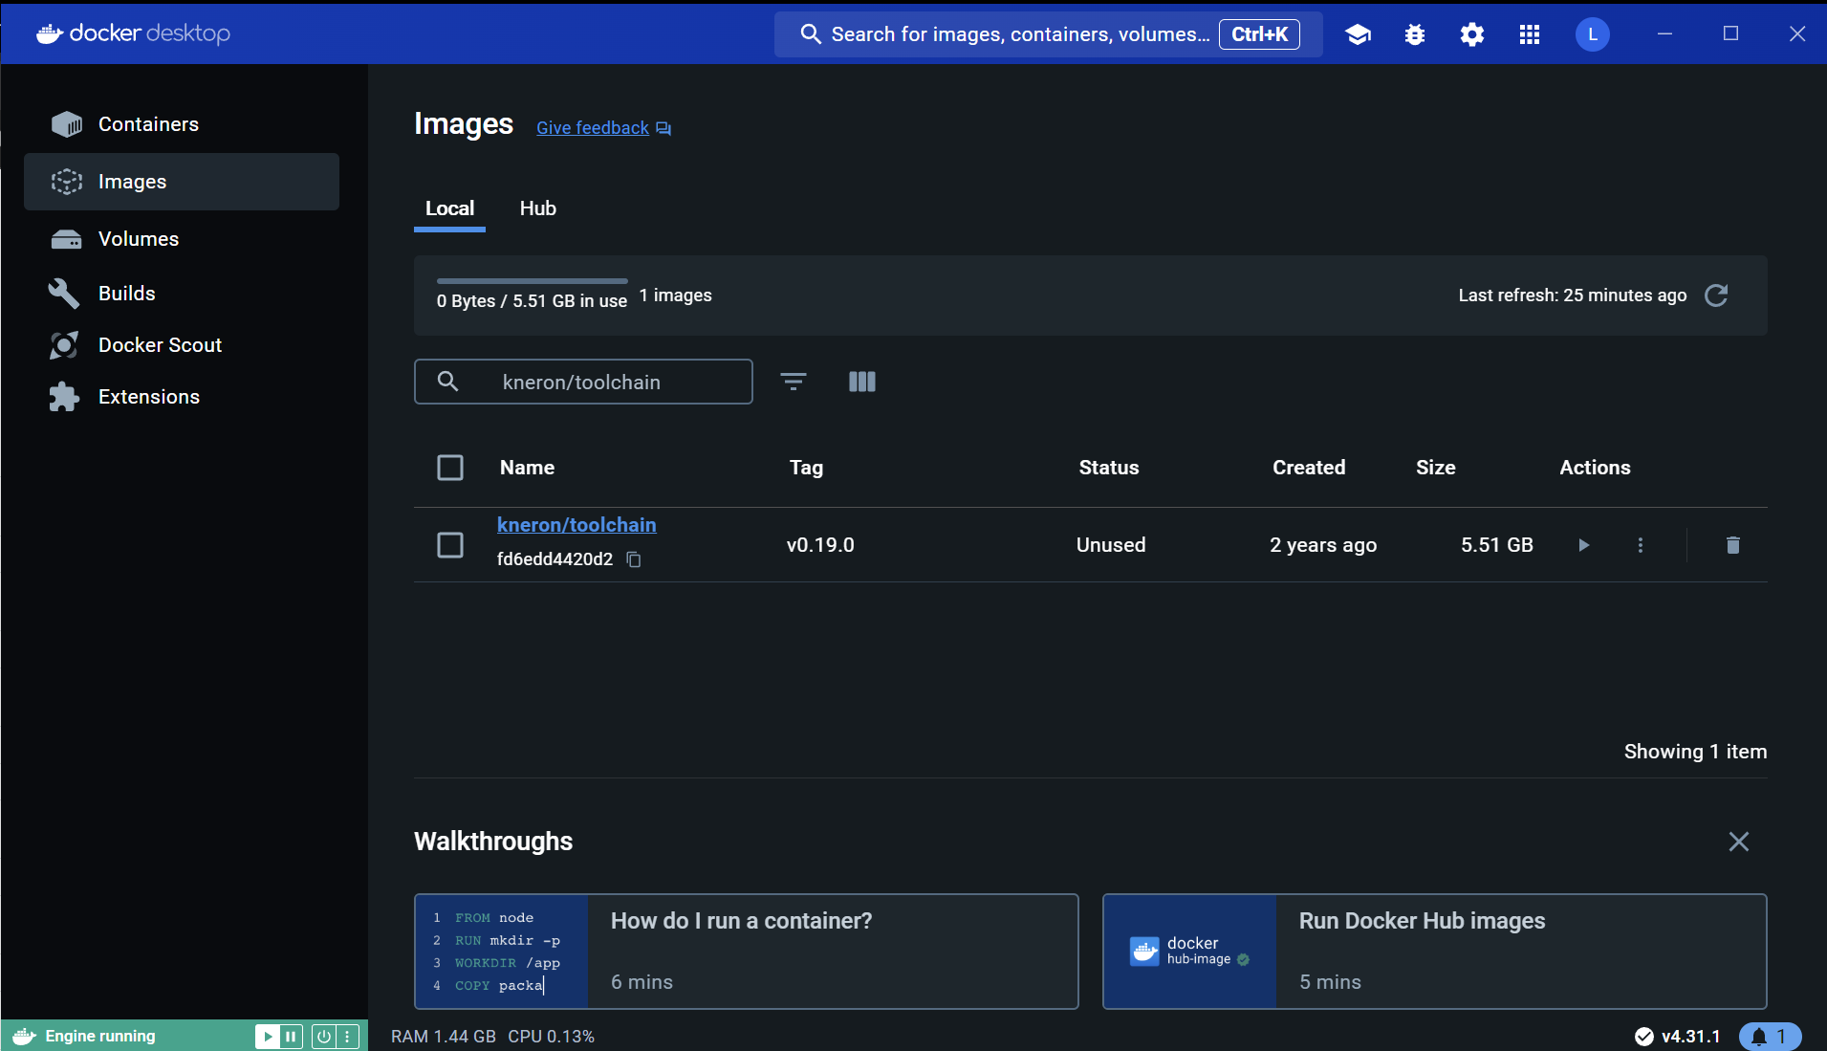Click the v0.19.0 tag cell
The width and height of the screenshot is (1827, 1051).
(820, 545)
